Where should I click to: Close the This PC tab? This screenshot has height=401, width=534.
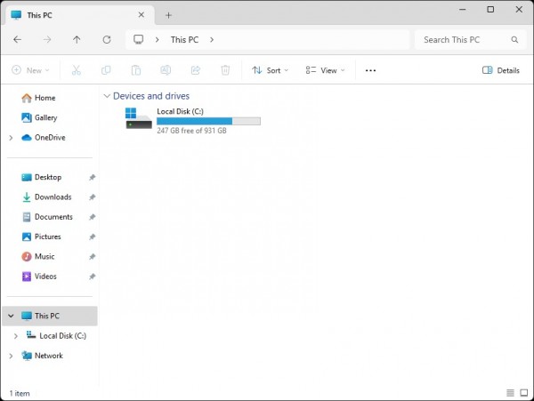(x=142, y=15)
